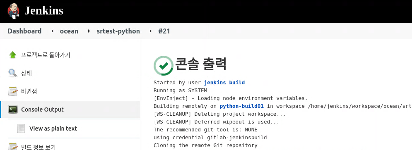Open 상태 sidebar item
Screen dimensions: 412x150
point(27,73)
